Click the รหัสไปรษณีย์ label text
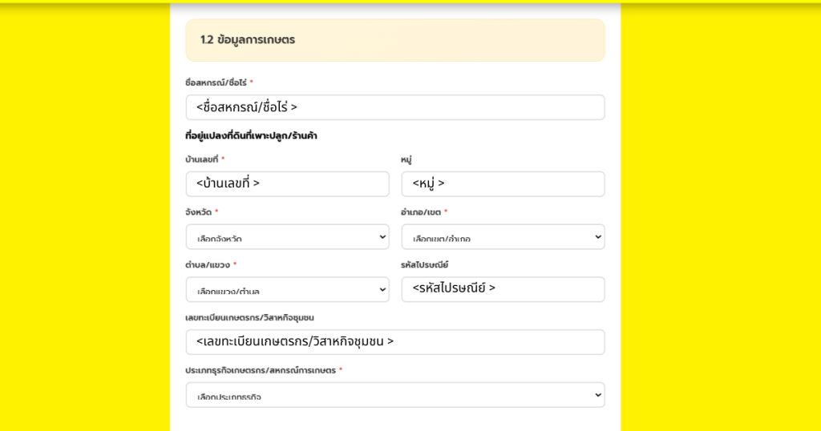821x431 pixels. click(424, 265)
